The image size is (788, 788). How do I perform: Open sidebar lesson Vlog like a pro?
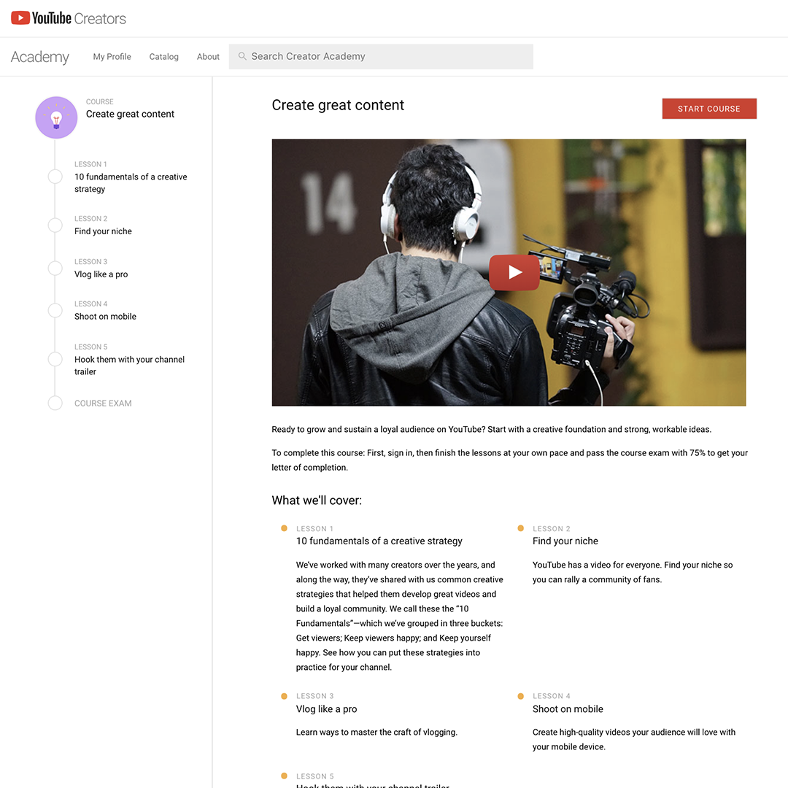[x=101, y=274]
